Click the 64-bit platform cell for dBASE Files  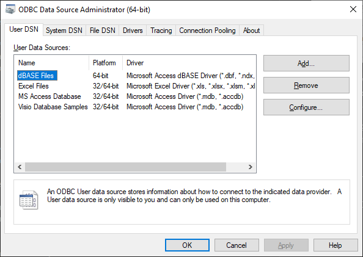click(100, 76)
